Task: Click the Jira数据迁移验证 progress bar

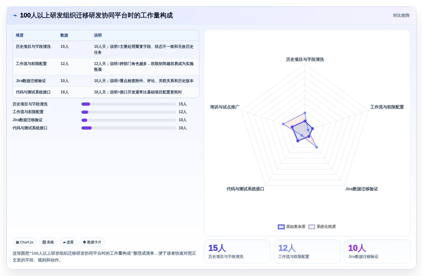Action: click(129, 120)
